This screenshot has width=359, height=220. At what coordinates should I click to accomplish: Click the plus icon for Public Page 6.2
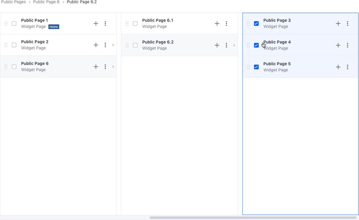[217, 45]
